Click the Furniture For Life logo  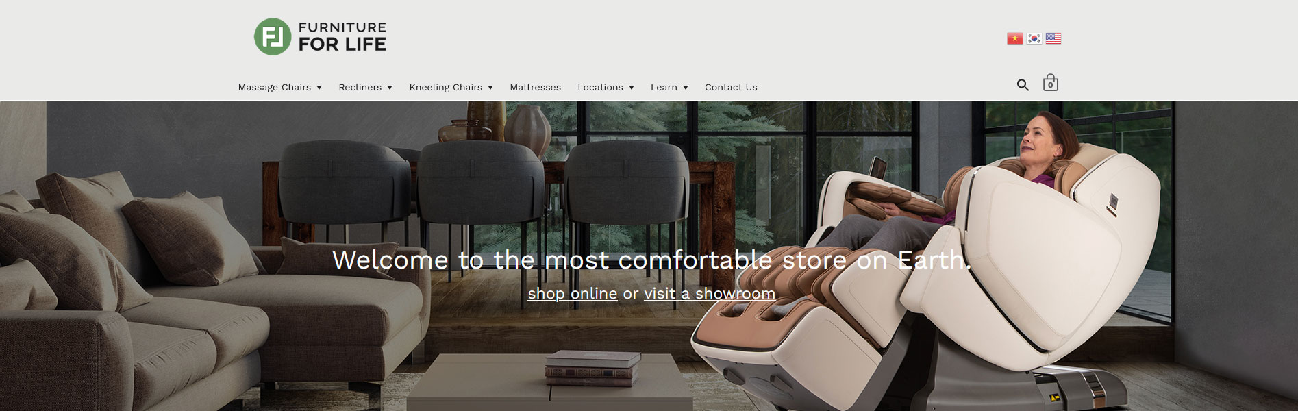[320, 36]
